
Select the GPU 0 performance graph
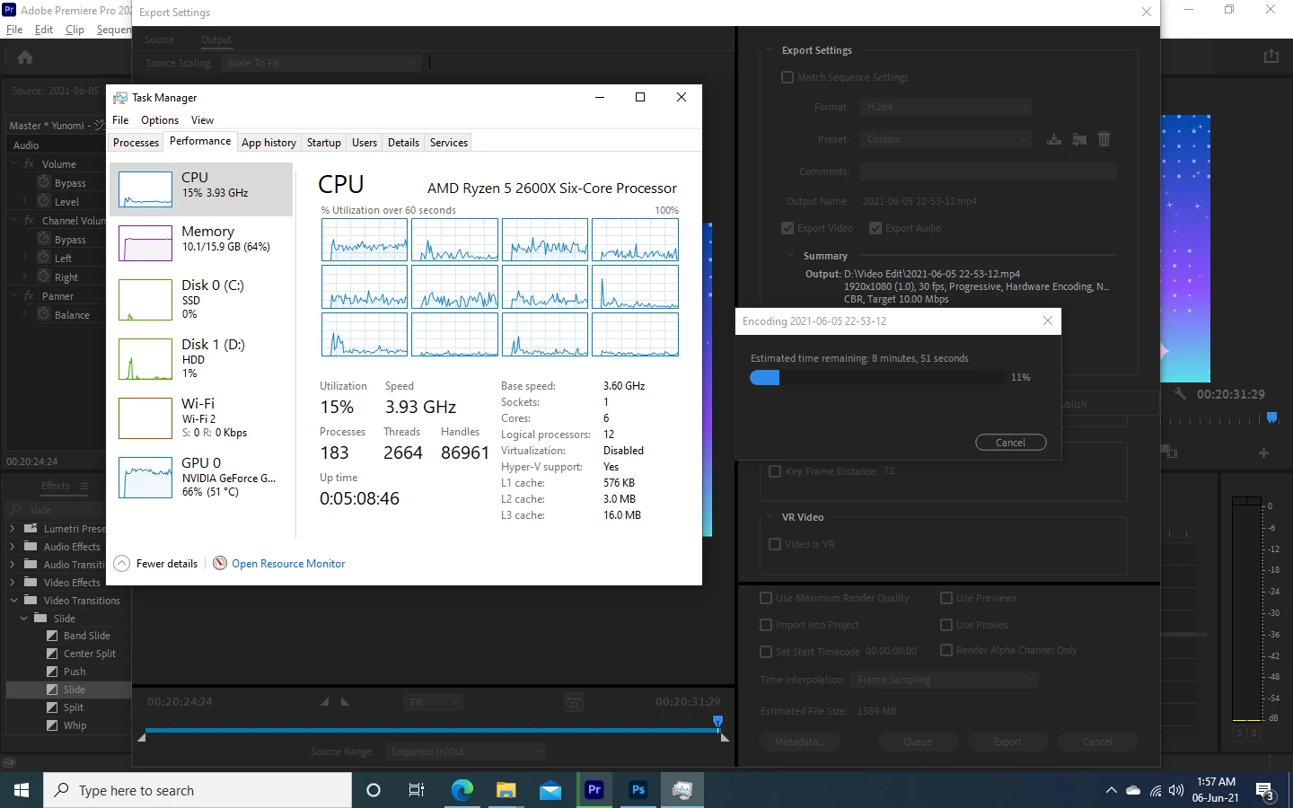point(145,478)
